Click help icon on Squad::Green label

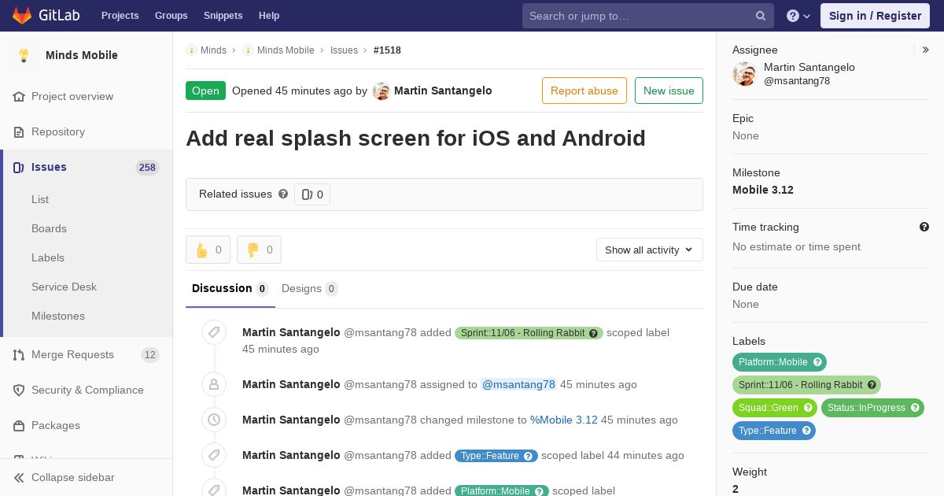click(808, 408)
